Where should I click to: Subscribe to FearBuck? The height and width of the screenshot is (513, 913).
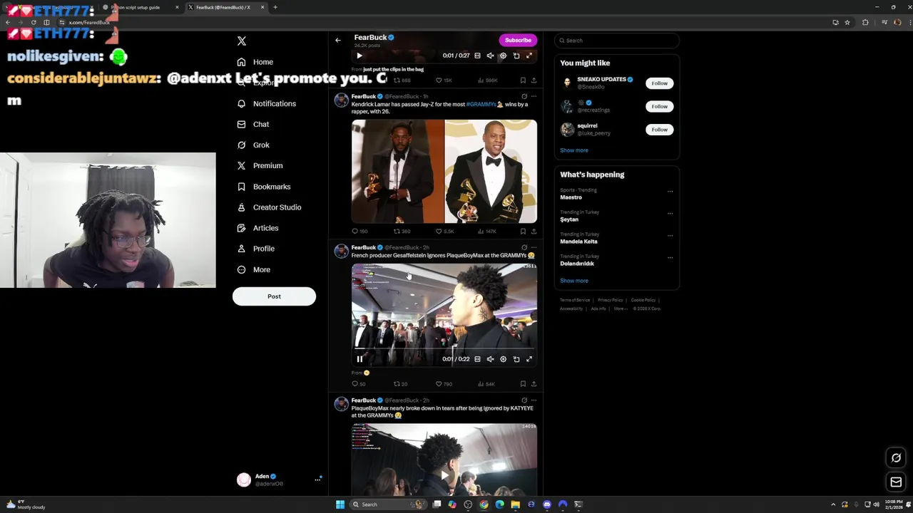pos(518,40)
